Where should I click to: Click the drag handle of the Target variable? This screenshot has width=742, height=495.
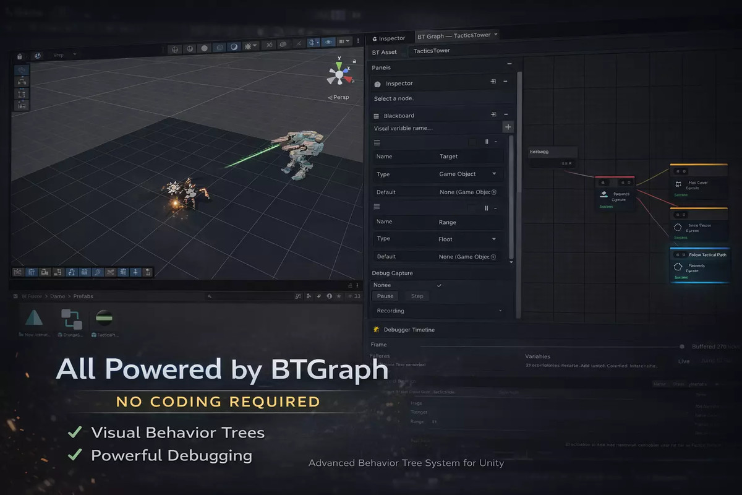coord(377,142)
